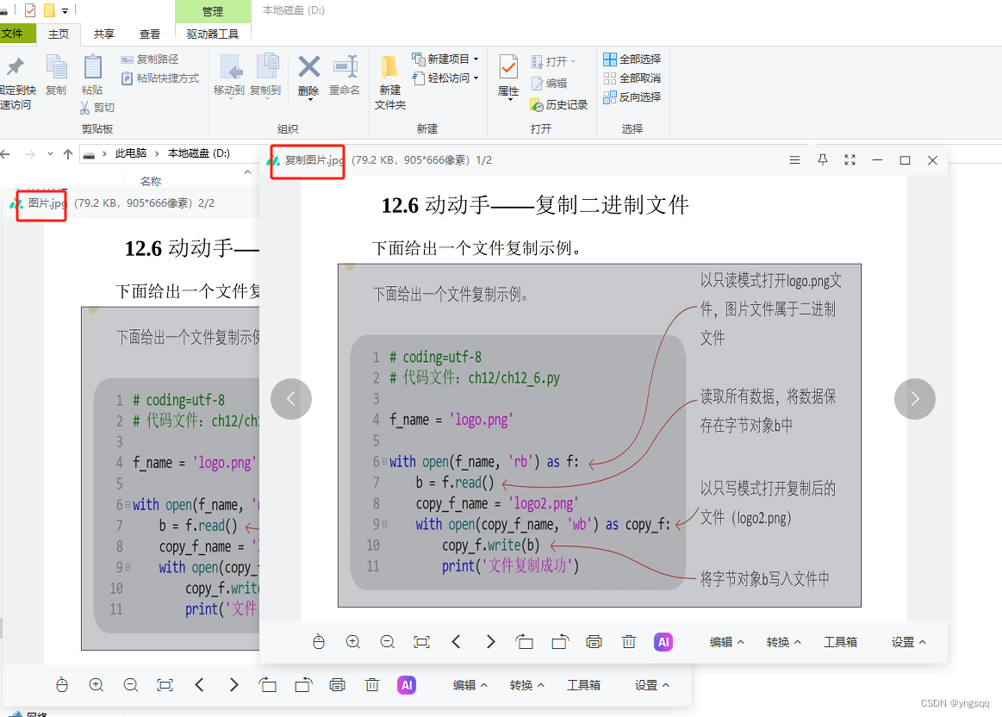Zoom in on back 图片.jpg viewer
The height and width of the screenshot is (717, 1002).
(x=96, y=685)
